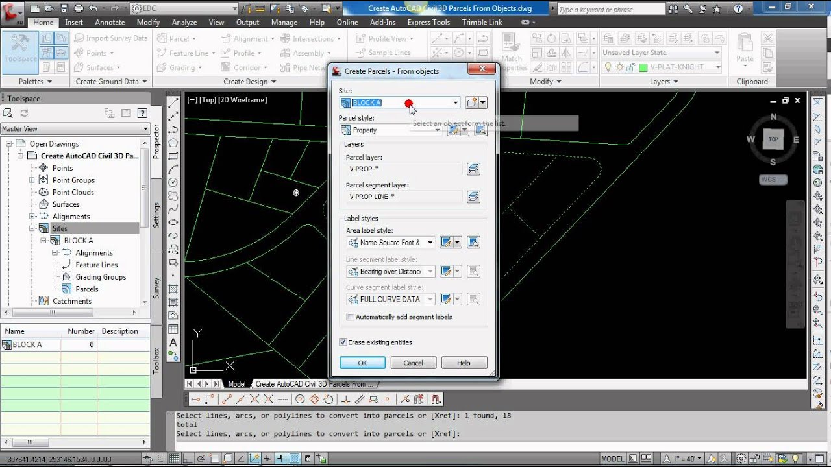Screen dimensions: 831x467
Task: Click the Toolspace help question mark icon
Action: (142, 113)
